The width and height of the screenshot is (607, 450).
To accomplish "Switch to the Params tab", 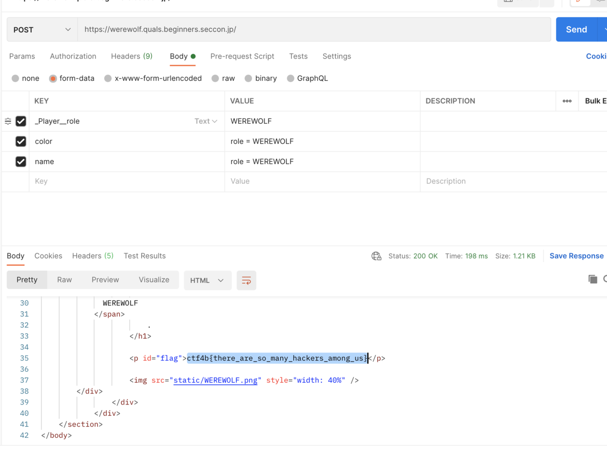I will pyautogui.click(x=22, y=56).
